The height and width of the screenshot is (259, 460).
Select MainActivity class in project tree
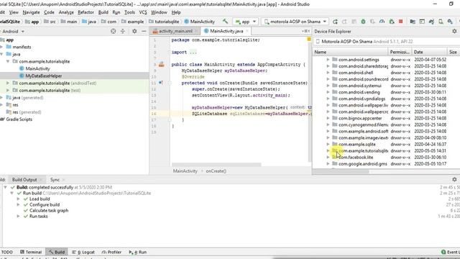tap(37, 68)
